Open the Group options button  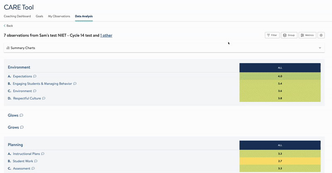[x=289, y=35]
